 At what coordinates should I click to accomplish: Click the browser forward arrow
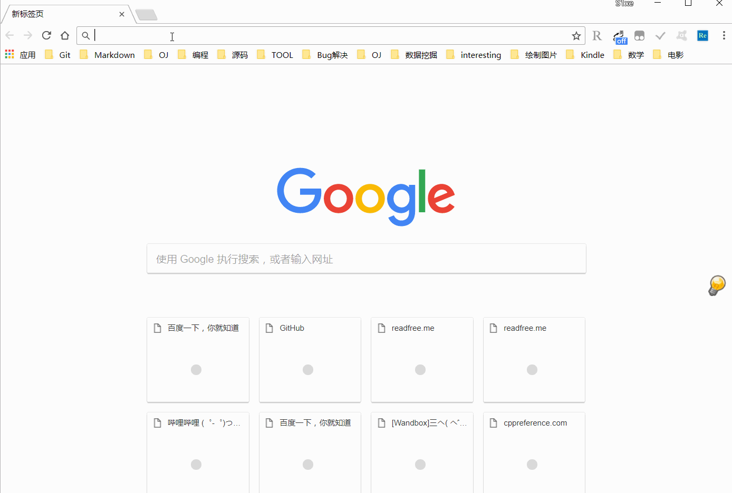(x=28, y=35)
